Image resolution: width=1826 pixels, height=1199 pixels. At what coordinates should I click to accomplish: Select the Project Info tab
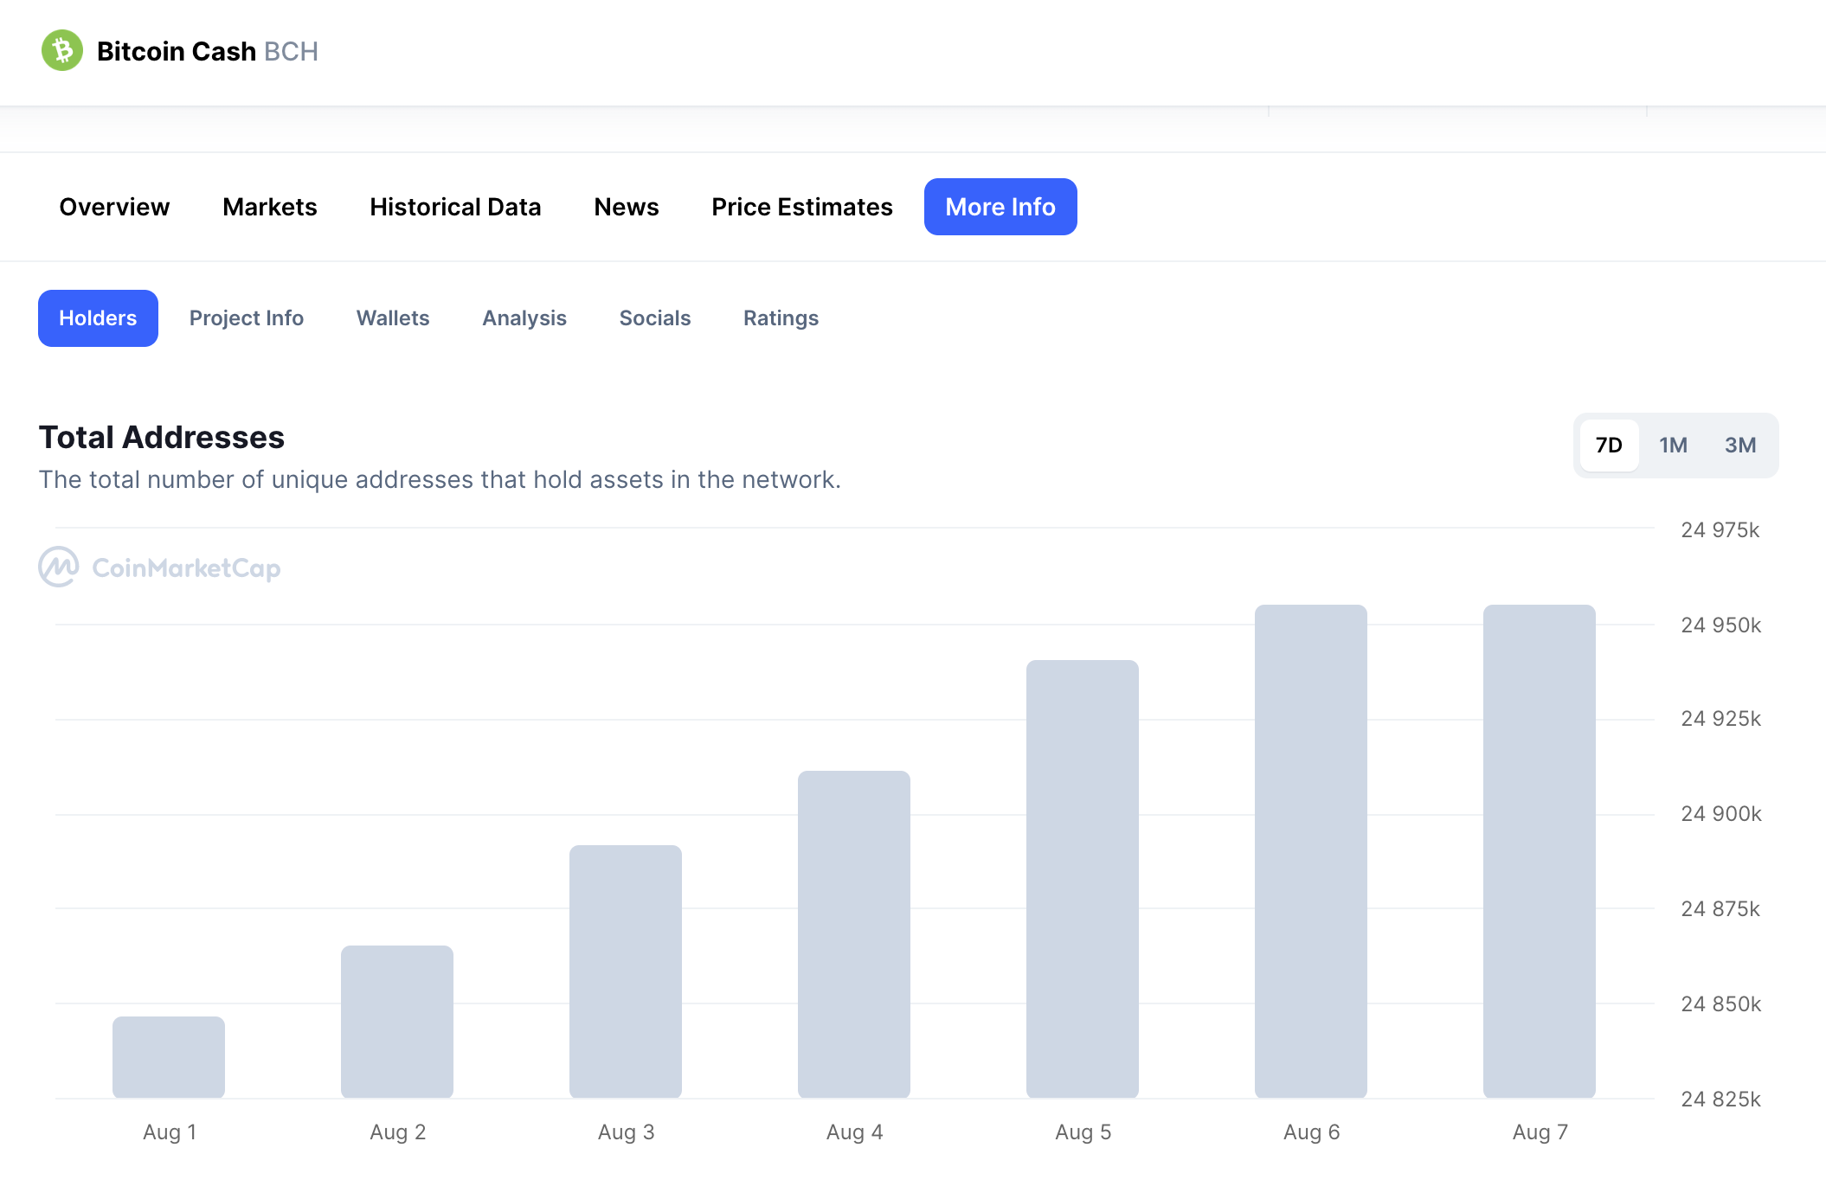(247, 317)
